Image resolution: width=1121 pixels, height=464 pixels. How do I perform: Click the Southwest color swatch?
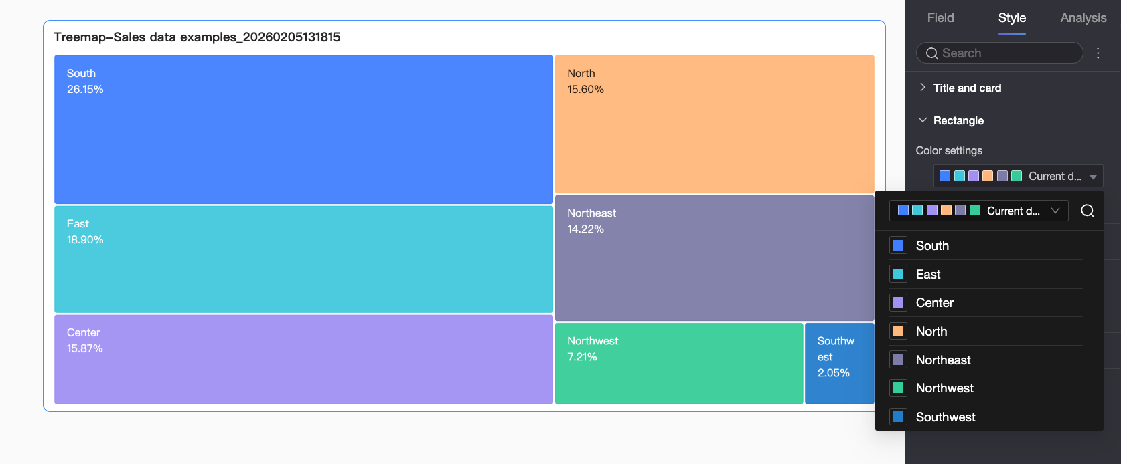coord(898,417)
